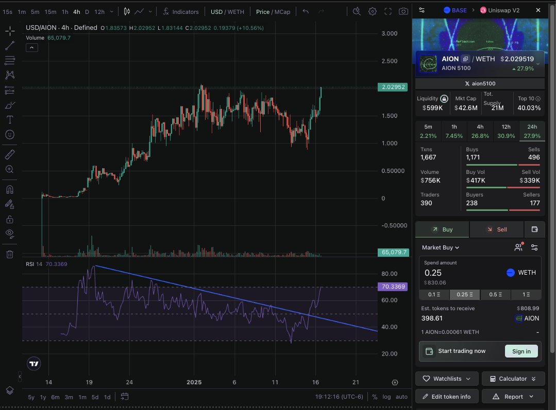The image size is (556, 410).
Task: Toggle stay in drawing mode
Action: click(x=10, y=204)
